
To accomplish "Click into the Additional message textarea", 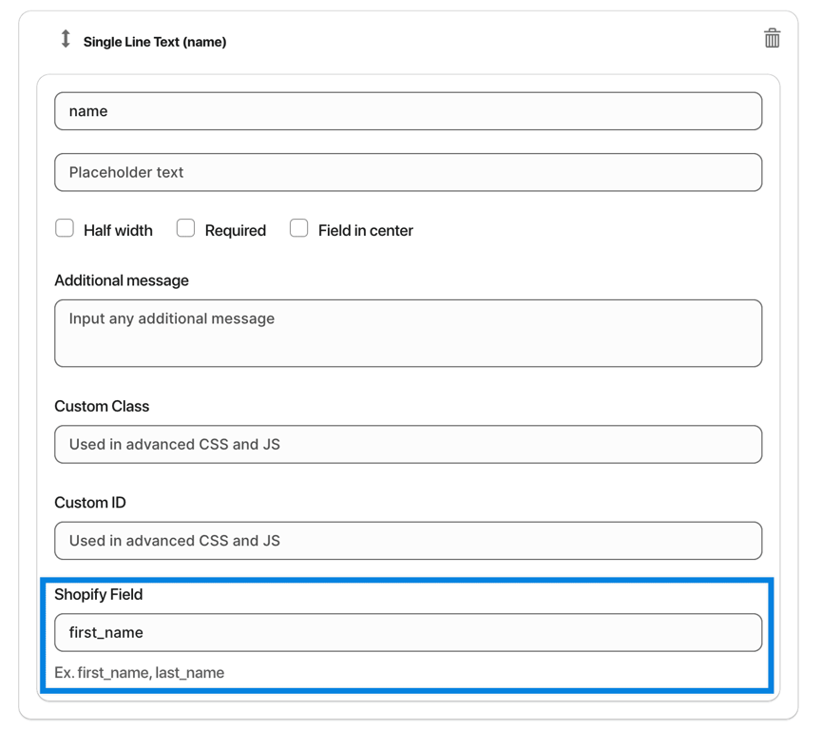I will pyautogui.click(x=409, y=333).
